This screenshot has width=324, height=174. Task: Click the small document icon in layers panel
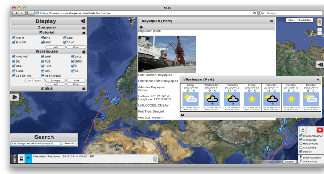[x=303, y=130]
